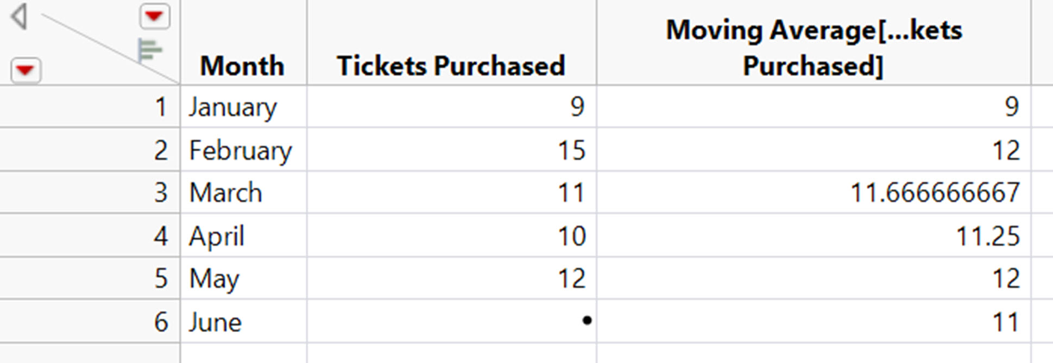The image size is (1053, 363).
Task: Click the Tickets Purchased value 15
Action: tap(451, 150)
